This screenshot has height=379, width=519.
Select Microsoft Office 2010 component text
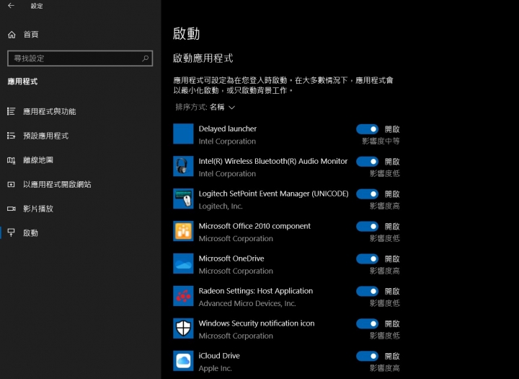click(254, 226)
